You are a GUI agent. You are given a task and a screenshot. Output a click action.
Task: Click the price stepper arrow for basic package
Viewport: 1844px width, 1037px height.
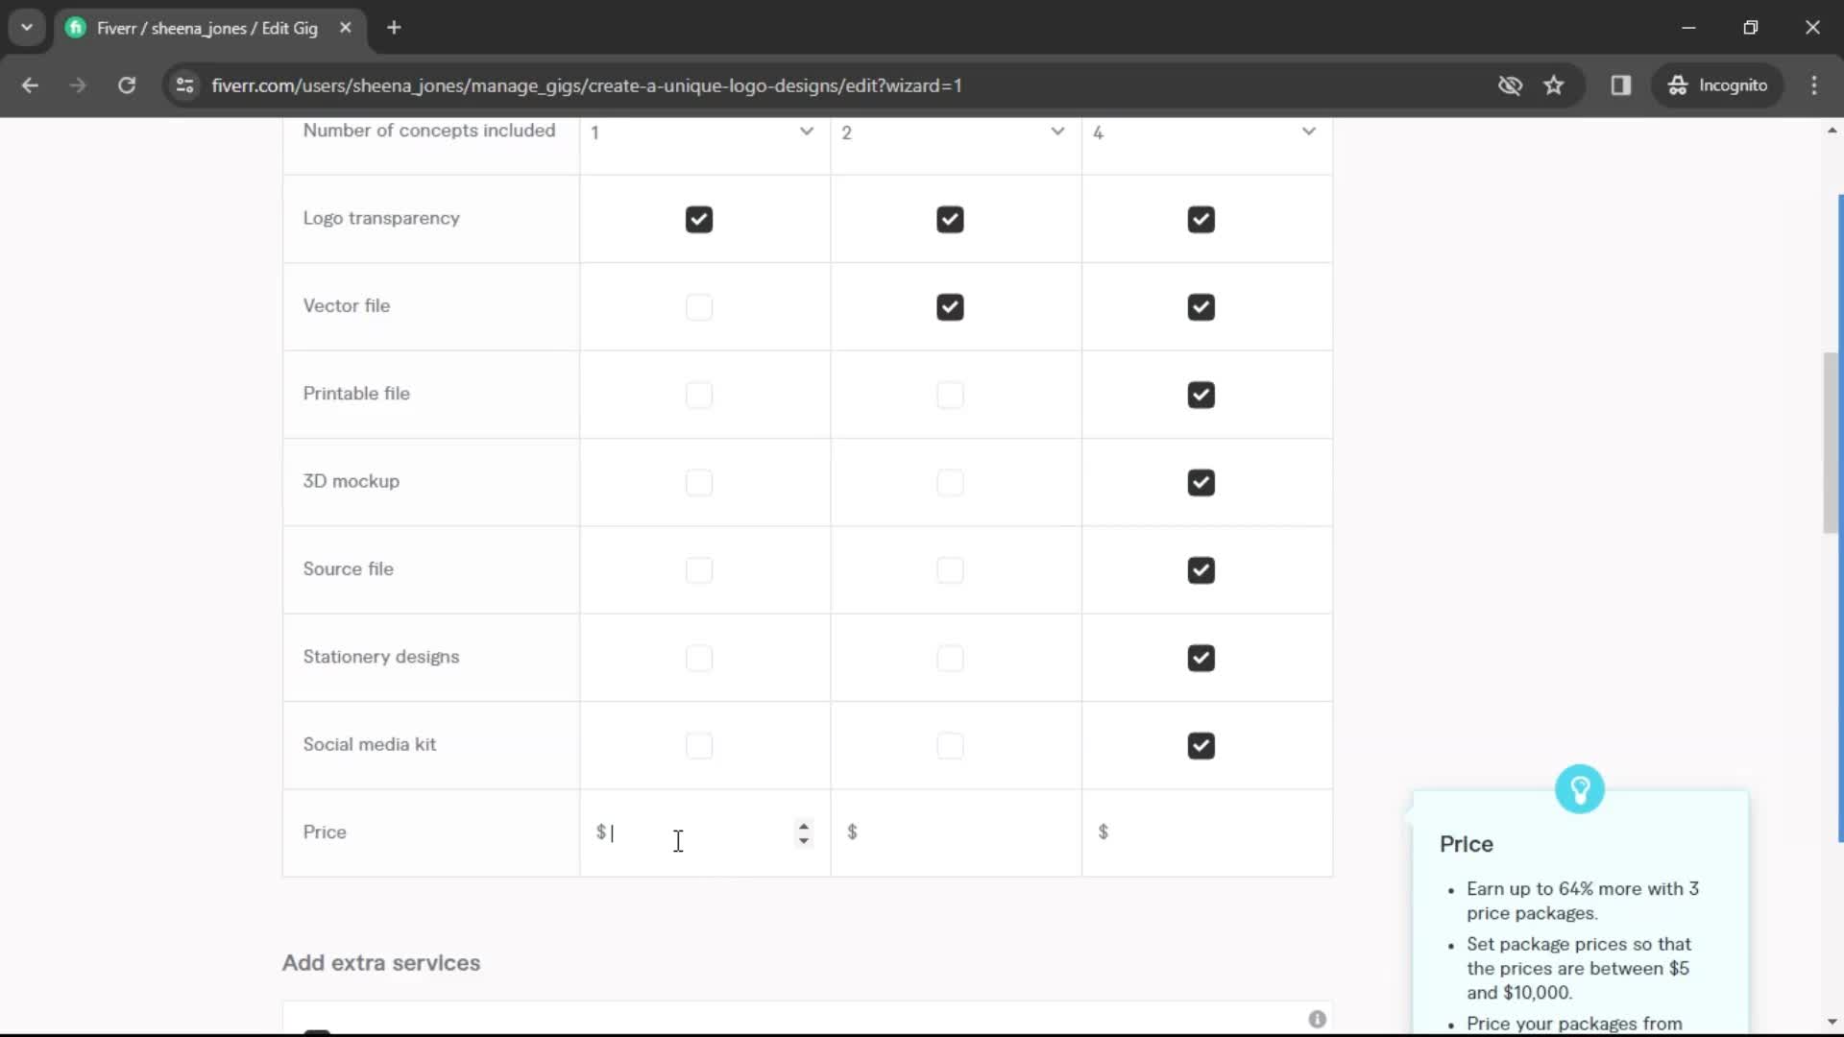click(x=803, y=832)
